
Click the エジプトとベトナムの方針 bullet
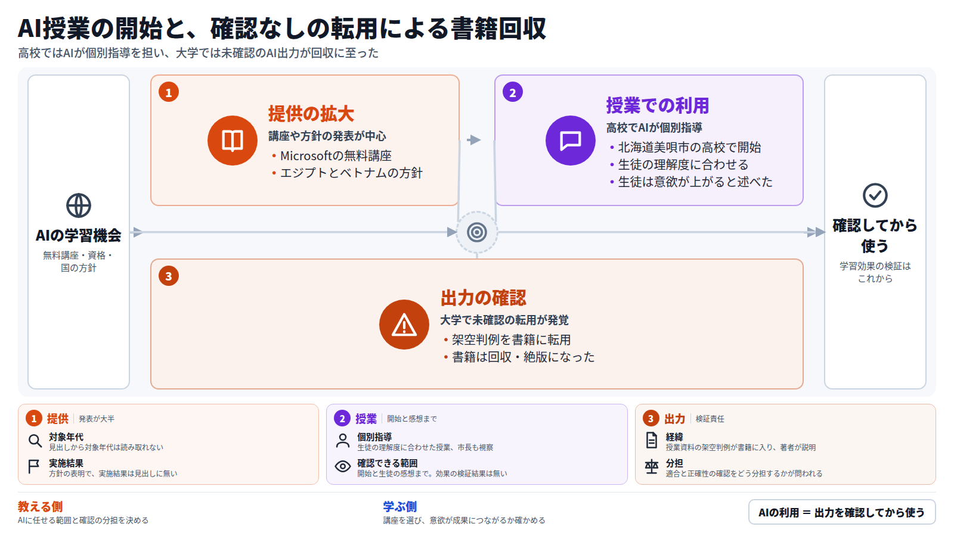(x=347, y=173)
